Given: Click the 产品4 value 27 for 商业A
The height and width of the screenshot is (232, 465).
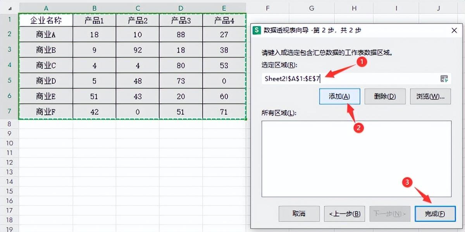Looking at the screenshot, I should tap(224, 34).
